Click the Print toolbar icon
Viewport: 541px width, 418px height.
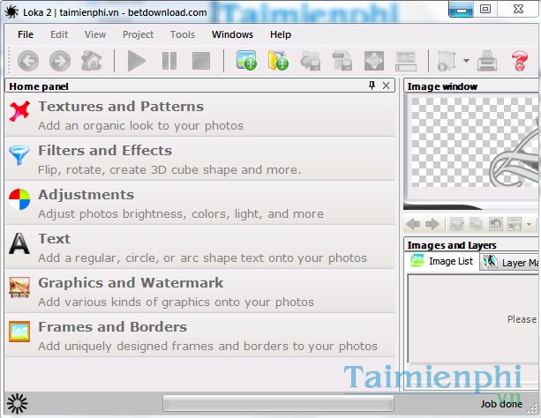[488, 61]
